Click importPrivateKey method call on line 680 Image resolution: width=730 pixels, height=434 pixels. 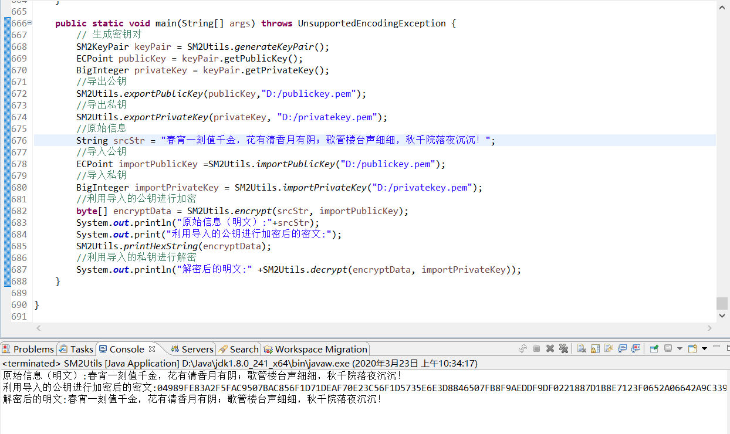pos(325,188)
